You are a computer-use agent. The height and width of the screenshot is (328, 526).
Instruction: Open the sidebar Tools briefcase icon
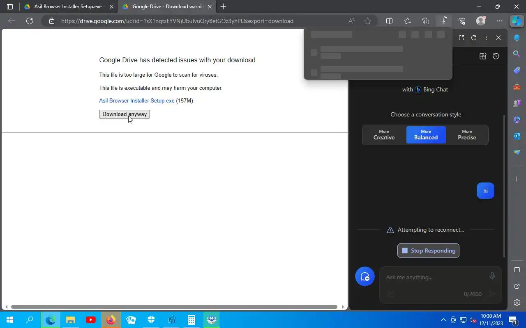tap(517, 87)
